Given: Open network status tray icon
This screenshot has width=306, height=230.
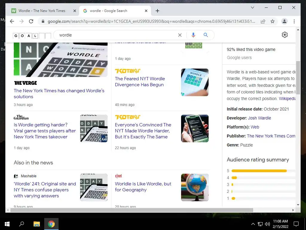Looking at the screenshot, I should [x=260, y=224].
